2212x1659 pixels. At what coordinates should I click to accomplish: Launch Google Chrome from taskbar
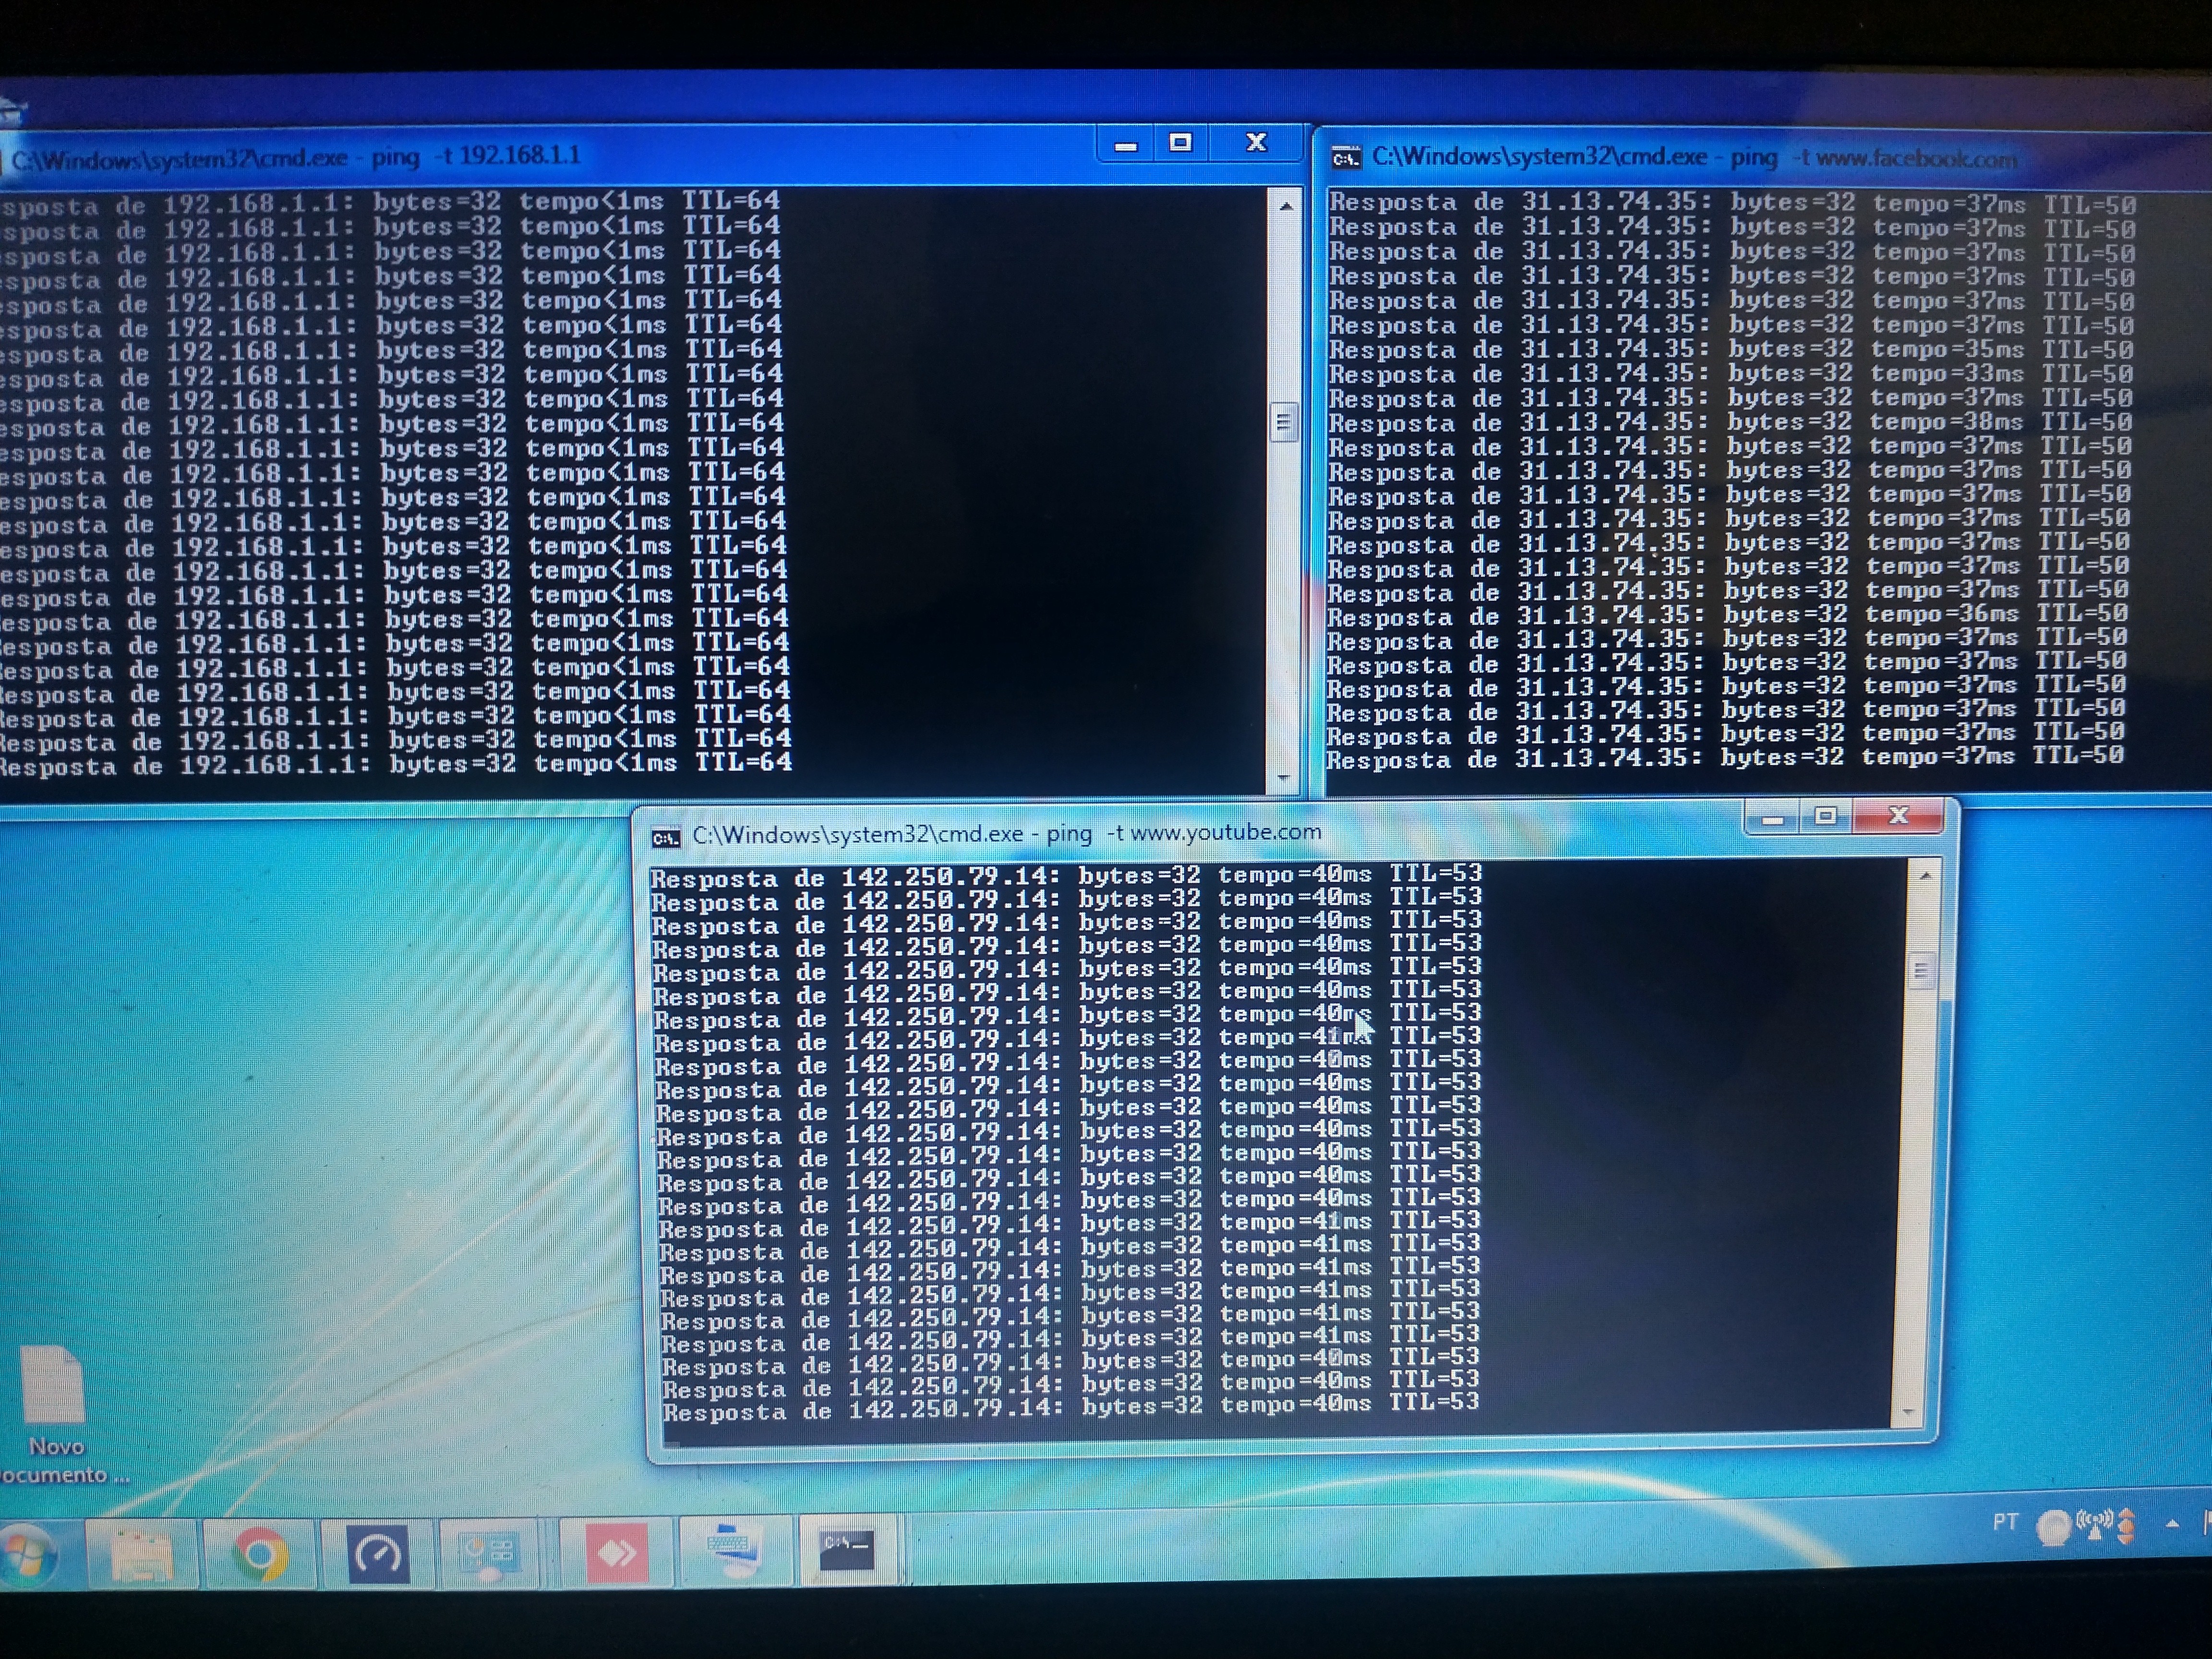pyautogui.click(x=260, y=1553)
